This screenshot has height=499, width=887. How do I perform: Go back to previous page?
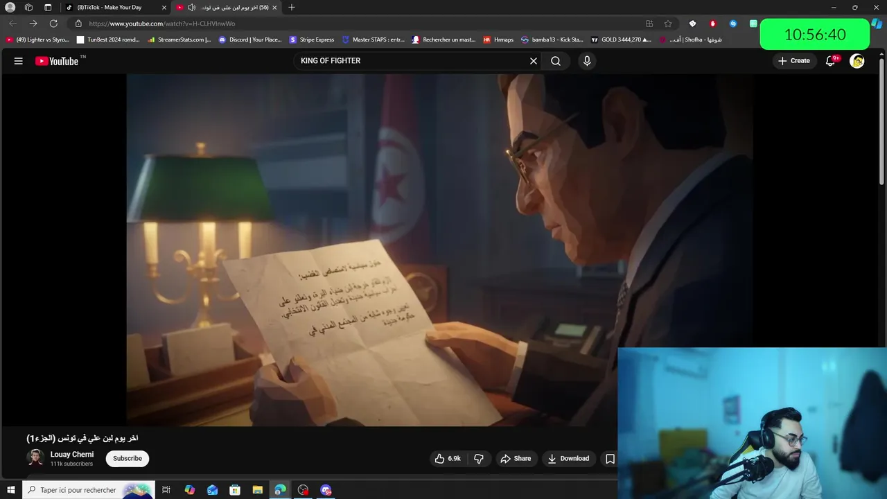(x=12, y=24)
